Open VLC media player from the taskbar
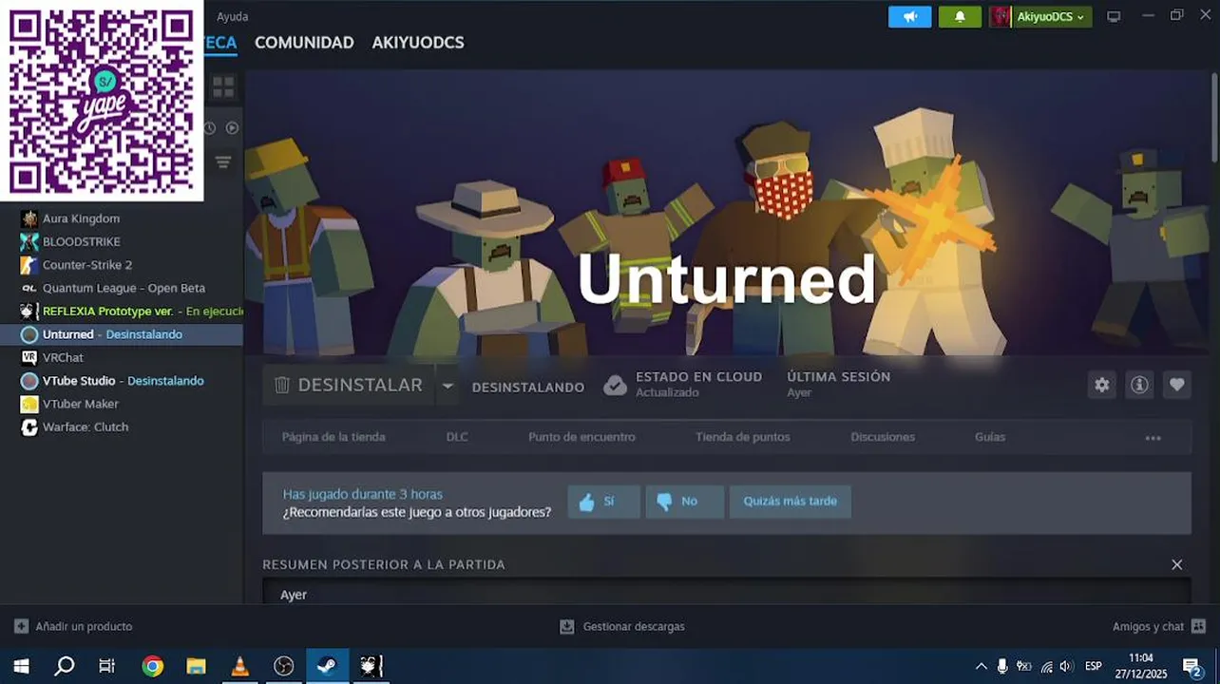1220x684 pixels. (x=239, y=666)
